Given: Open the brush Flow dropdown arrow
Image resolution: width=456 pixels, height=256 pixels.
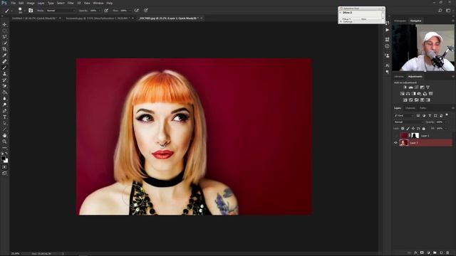Looking at the screenshot, I should coord(130,11).
